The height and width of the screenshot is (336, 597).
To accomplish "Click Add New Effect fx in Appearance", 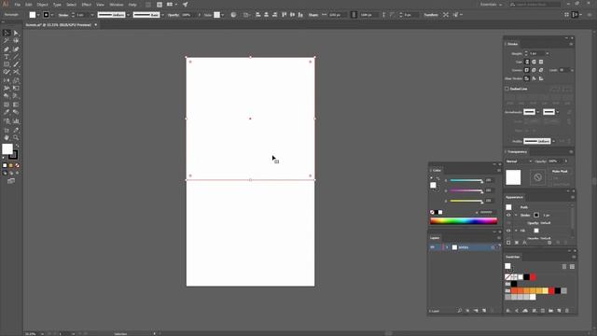I will coord(524,243).
